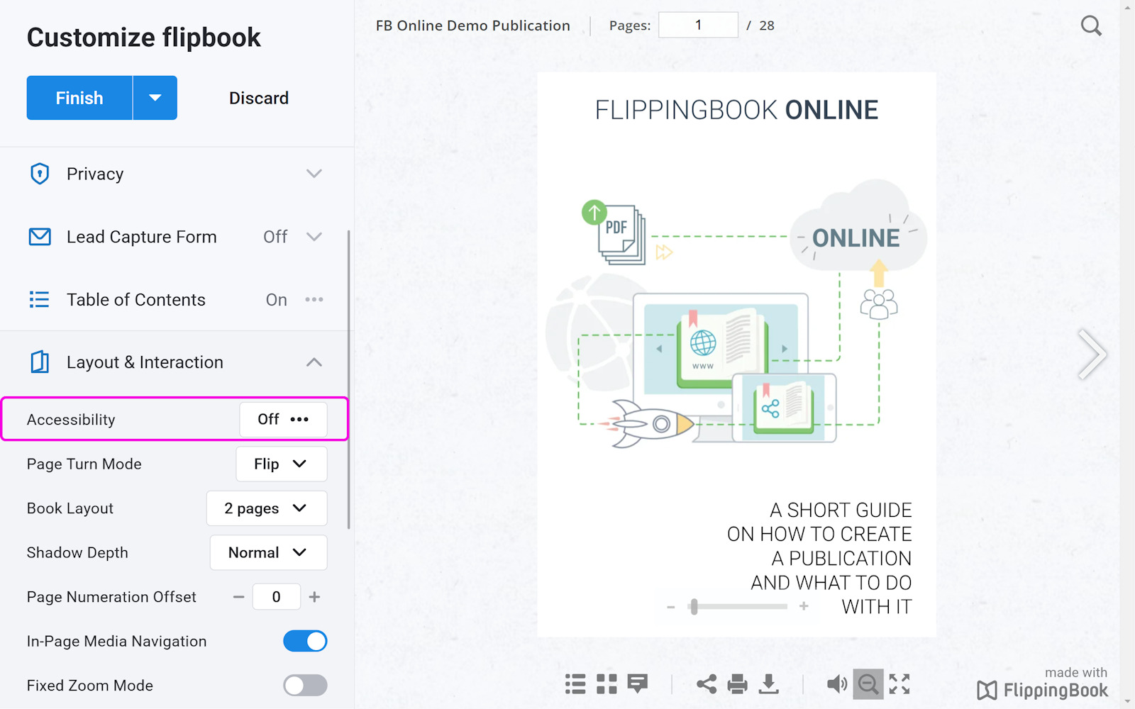Open the Shadow Depth dropdown

pyautogui.click(x=268, y=552)
